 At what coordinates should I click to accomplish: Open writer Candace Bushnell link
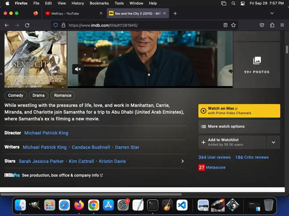pos(91,147)
